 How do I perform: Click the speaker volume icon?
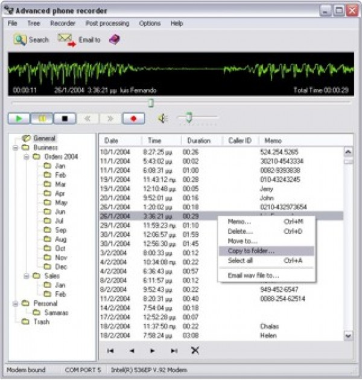coord(162,118)
